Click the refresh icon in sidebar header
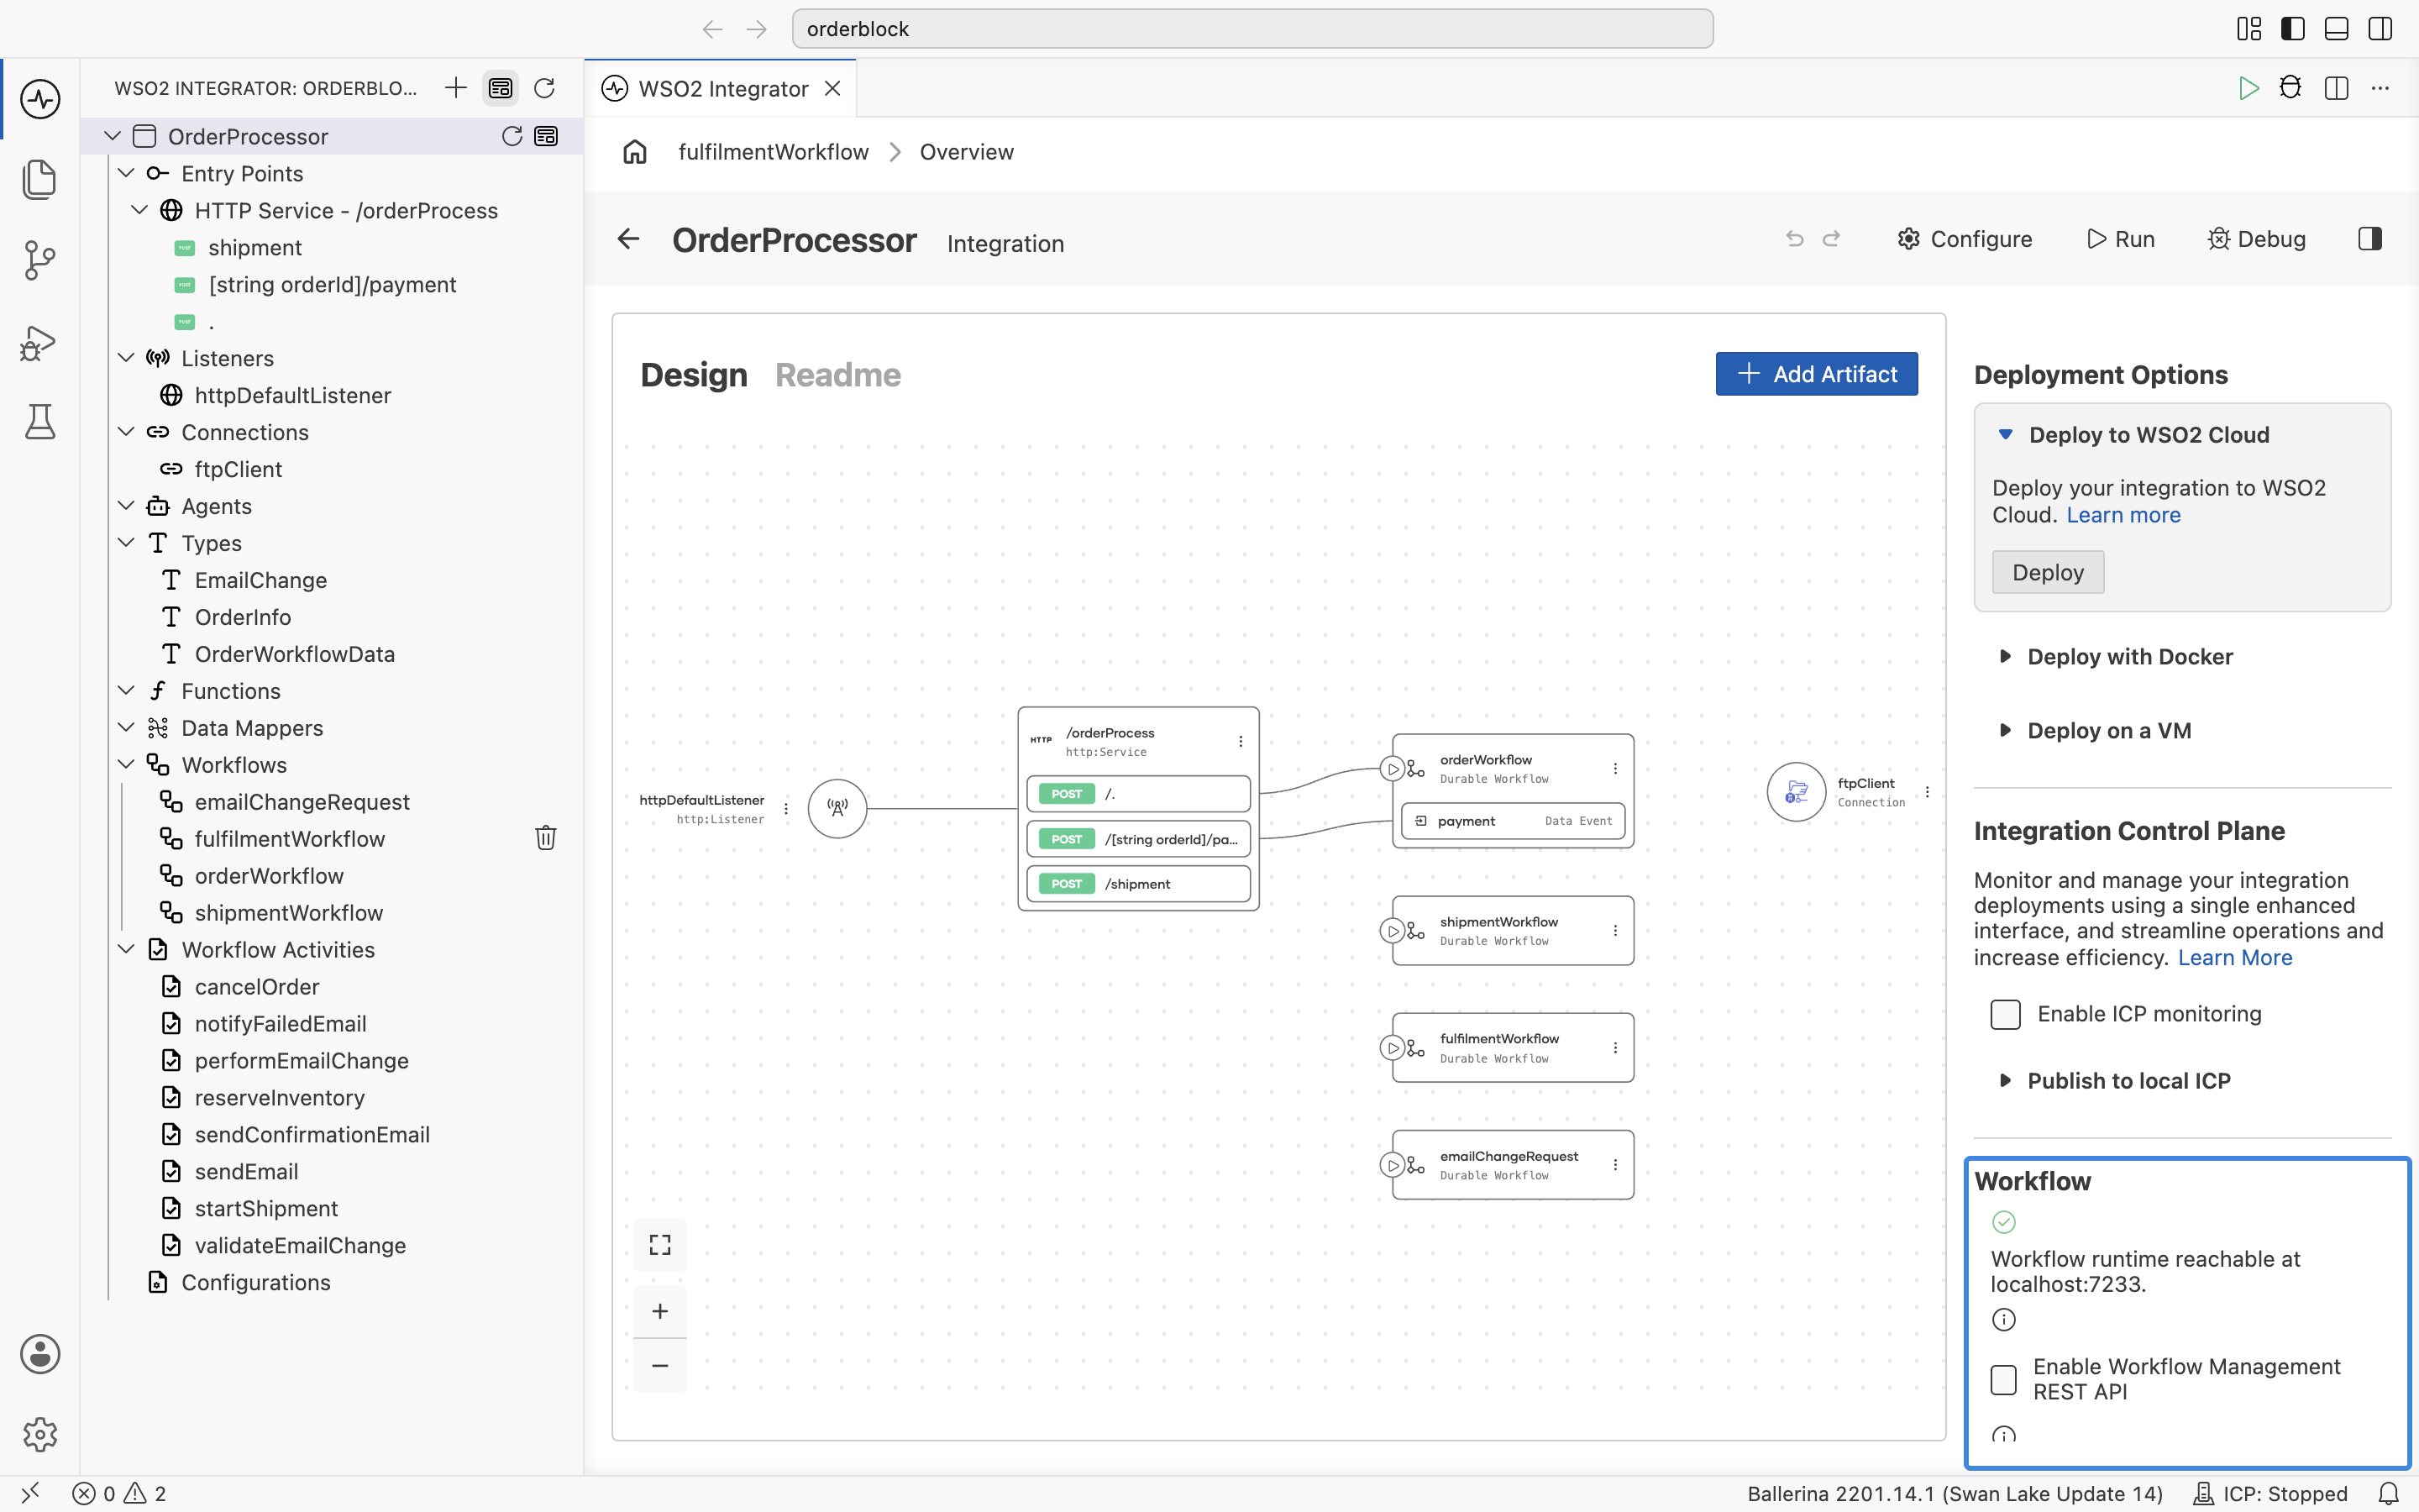 [545, 88]
